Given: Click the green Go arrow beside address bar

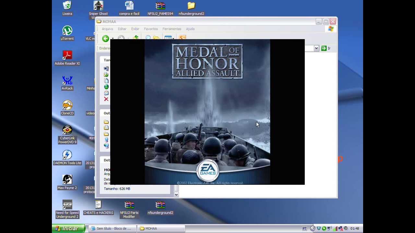Looking at the screenshot, I should click(324, 48).
